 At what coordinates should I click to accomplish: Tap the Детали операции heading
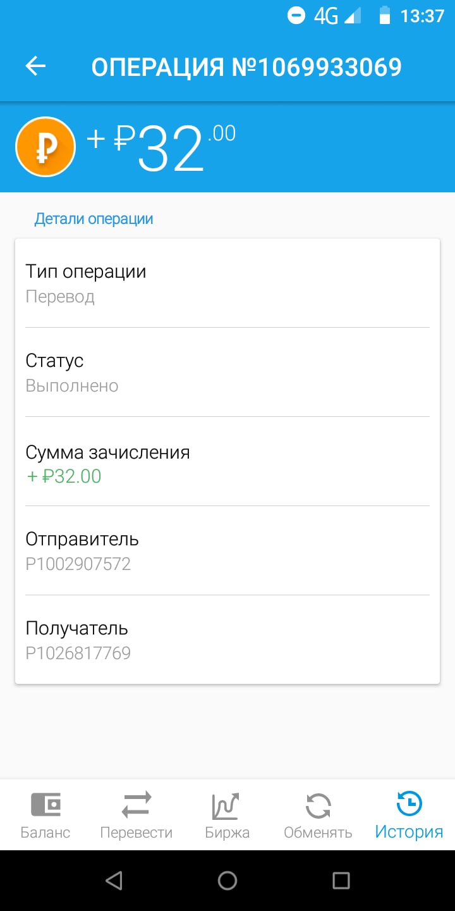(94, 219)
